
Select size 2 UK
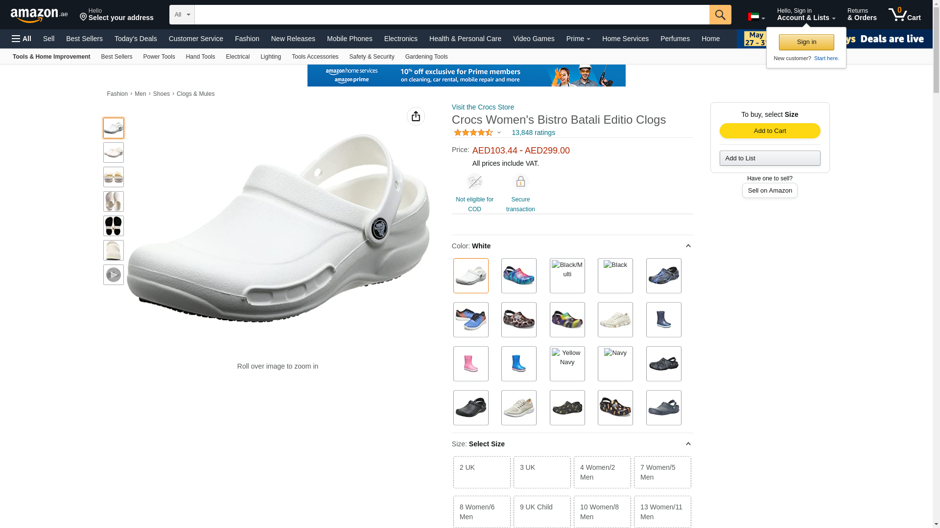coord(482,472)
